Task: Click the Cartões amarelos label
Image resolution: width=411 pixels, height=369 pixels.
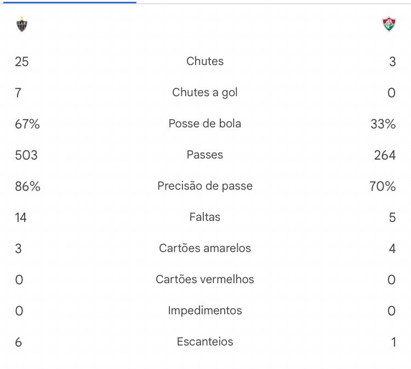Action: click(x=205, y=248)
